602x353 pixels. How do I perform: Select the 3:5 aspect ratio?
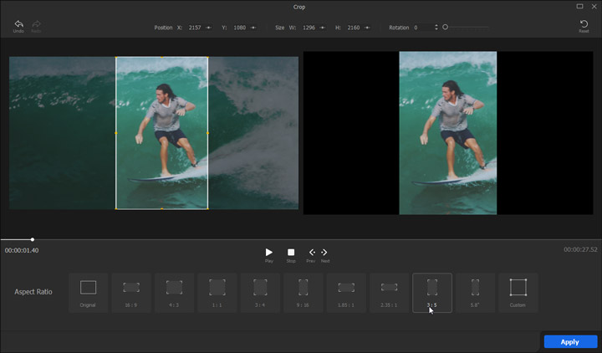click(x=432, y=293)
